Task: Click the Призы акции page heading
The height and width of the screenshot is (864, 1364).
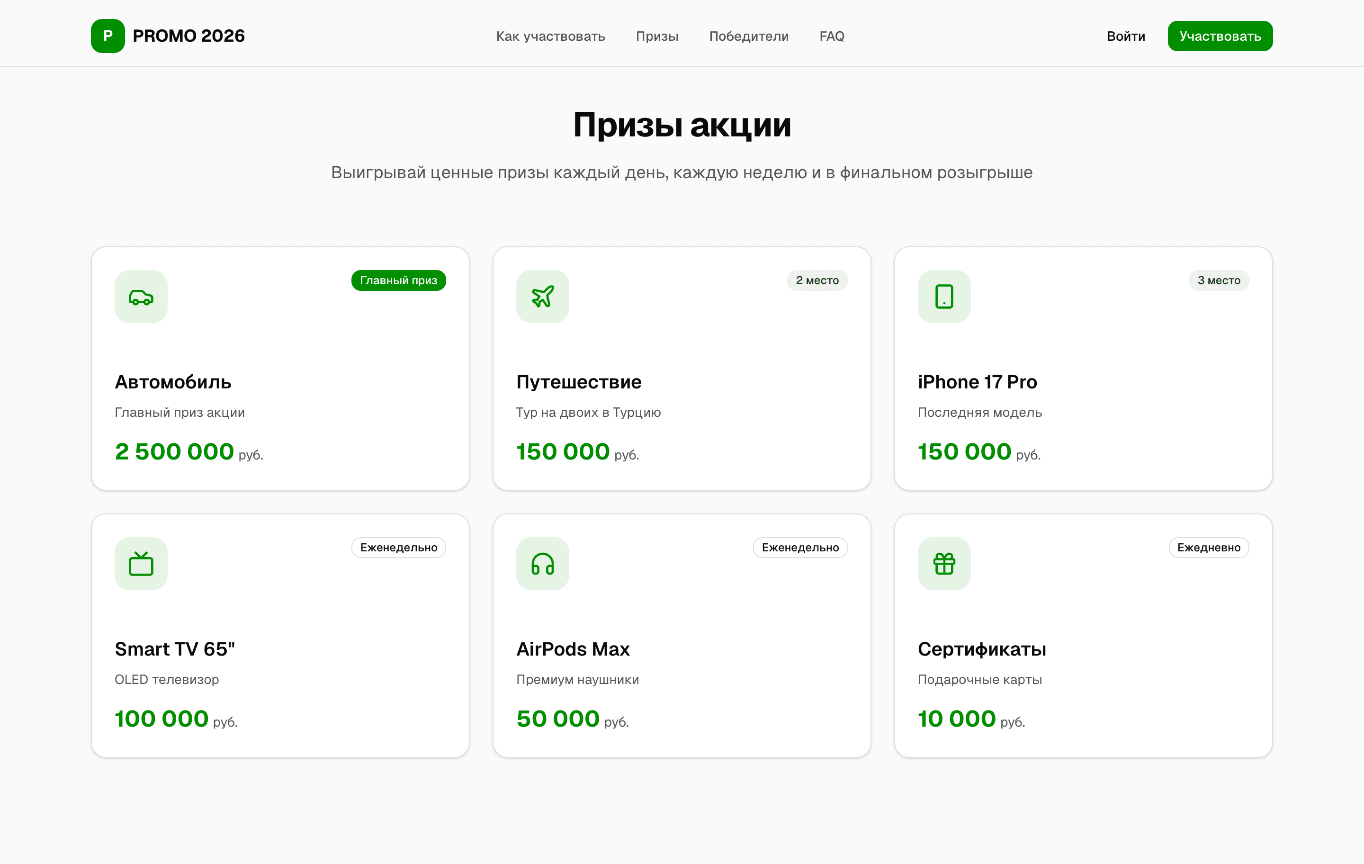Action: coord(682,125)
